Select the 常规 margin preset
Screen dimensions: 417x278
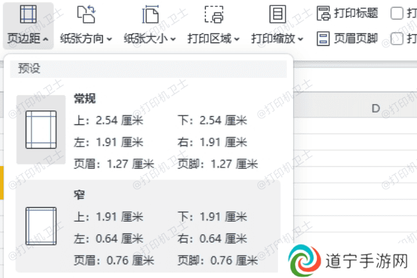tap(148, 131)
